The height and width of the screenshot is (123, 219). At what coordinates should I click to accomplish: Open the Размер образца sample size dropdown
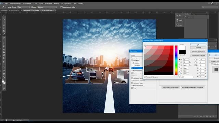24,7
